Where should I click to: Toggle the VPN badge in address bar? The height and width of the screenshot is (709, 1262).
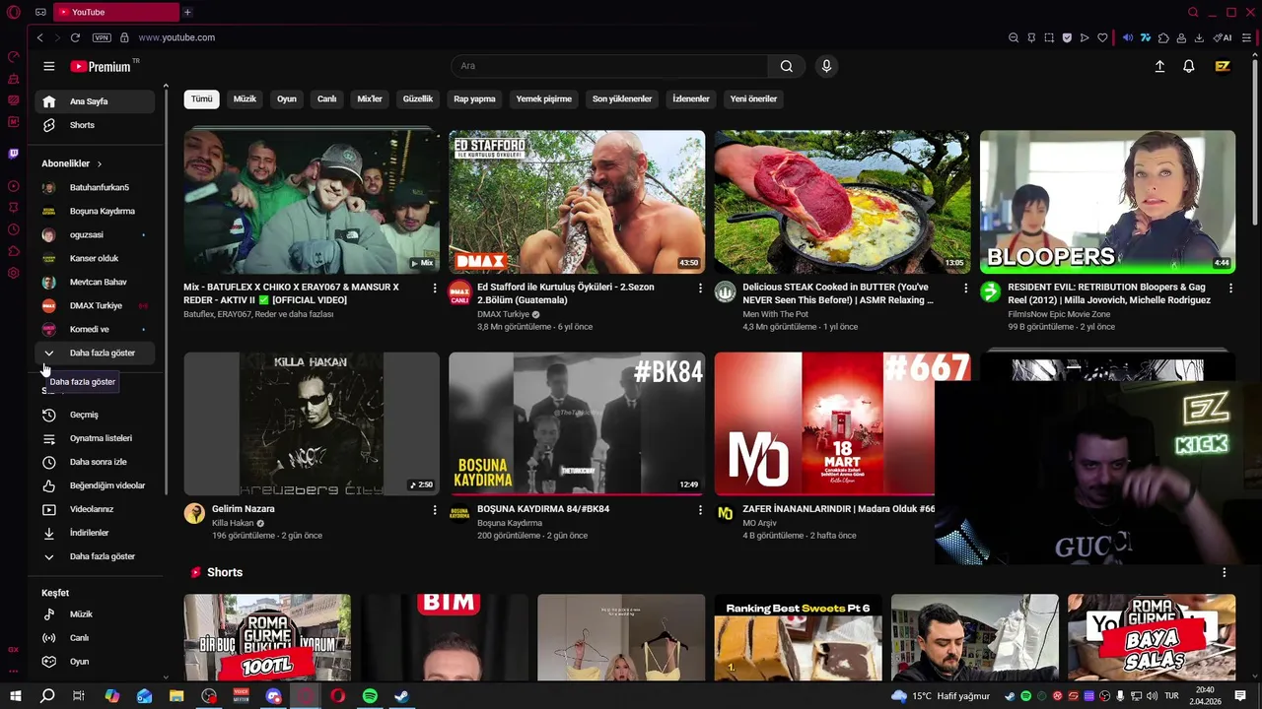click(102, 37)
